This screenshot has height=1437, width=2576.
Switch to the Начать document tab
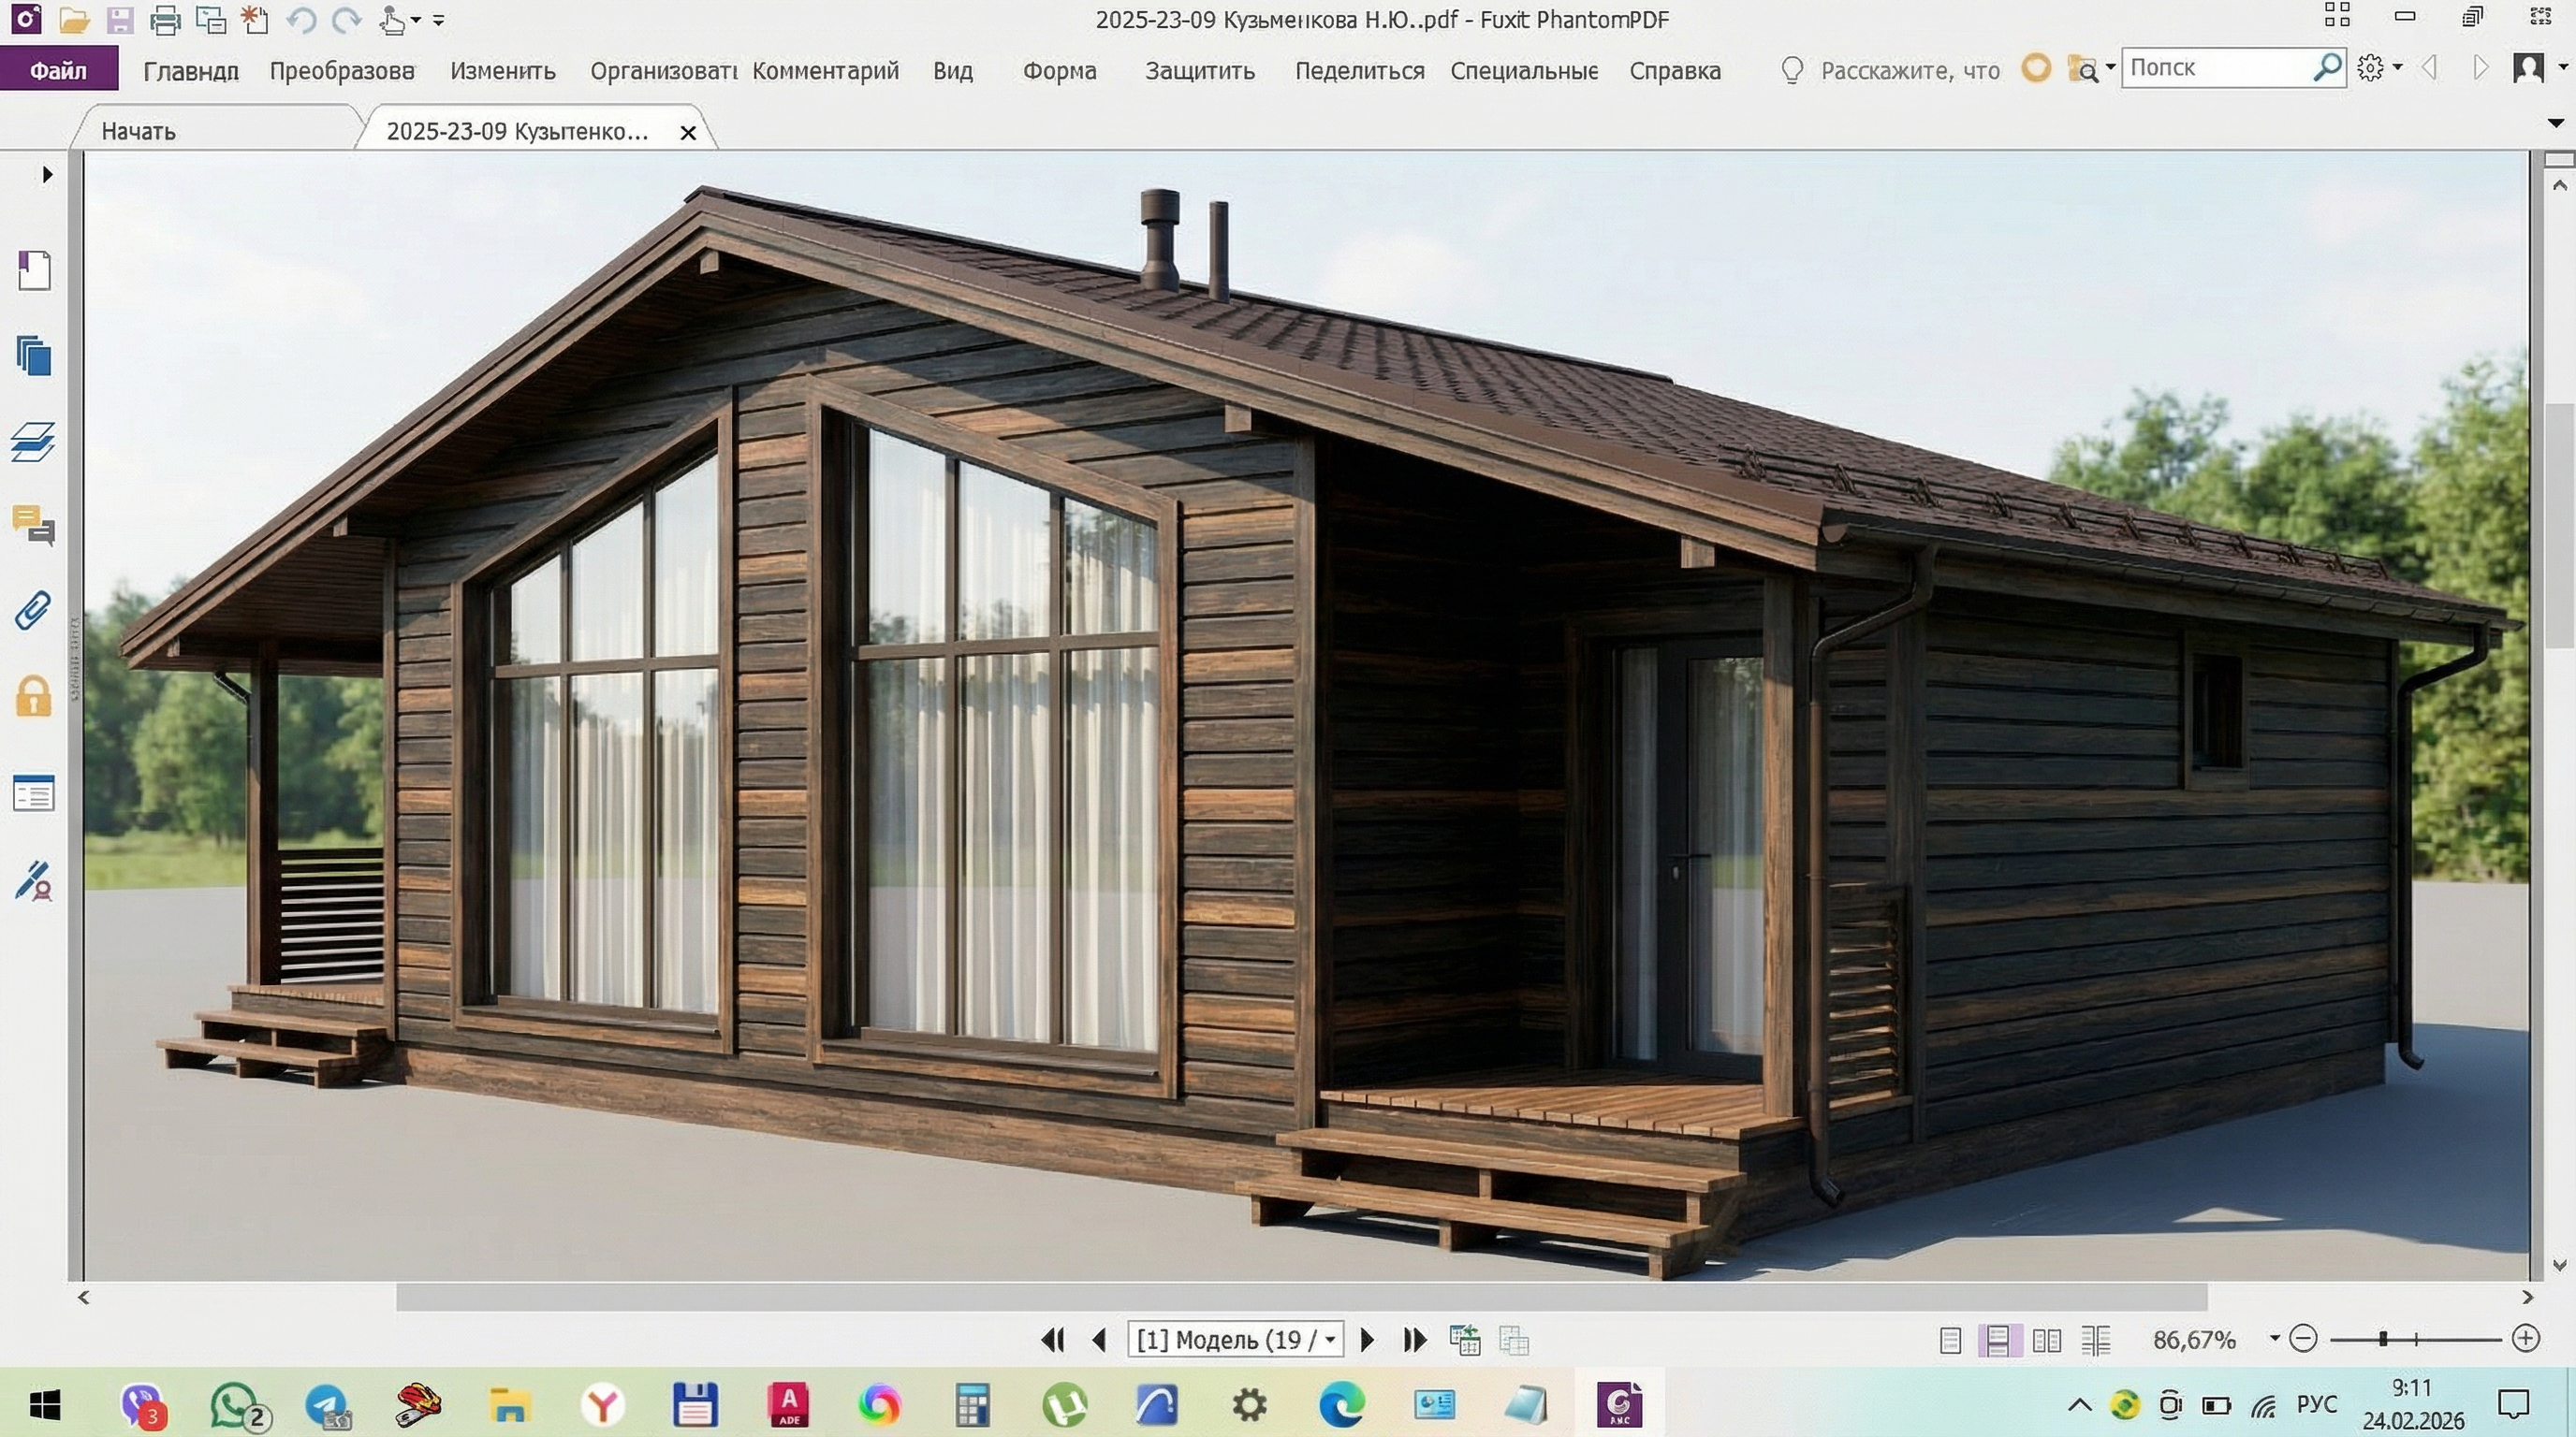[x=138, y=131]
